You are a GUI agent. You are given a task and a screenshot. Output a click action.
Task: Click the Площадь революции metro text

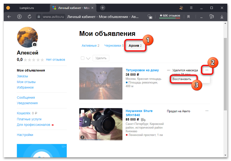[143, 83]
